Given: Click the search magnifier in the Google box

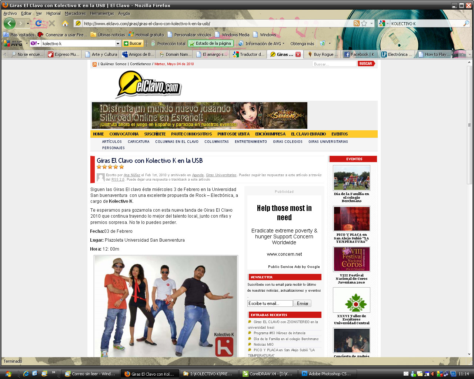Looking at the screenshot, I should pos(466,23).
